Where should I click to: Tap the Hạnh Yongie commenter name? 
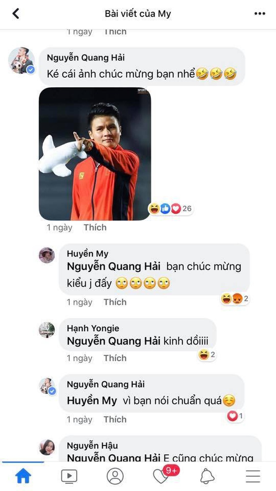coord(93,329)
